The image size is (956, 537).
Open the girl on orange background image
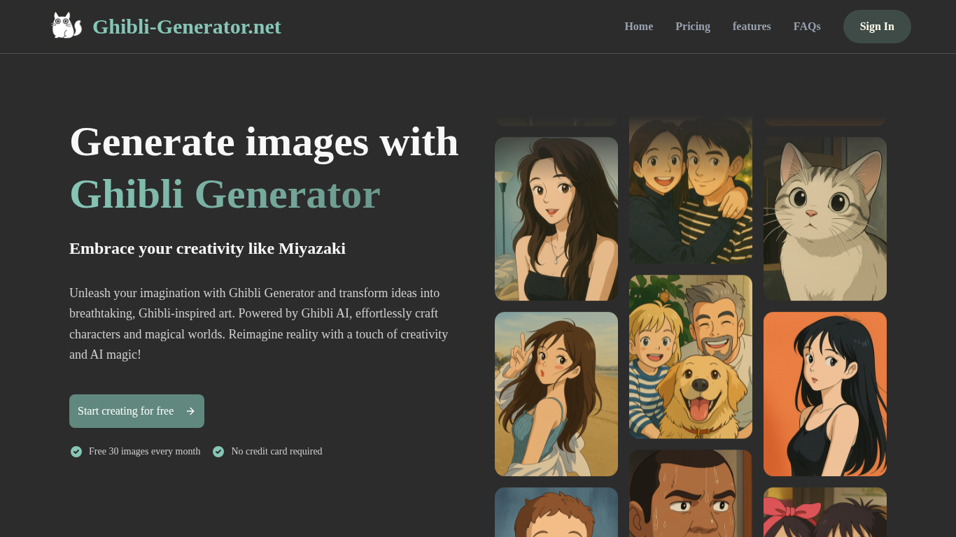(x=824, y=394)
